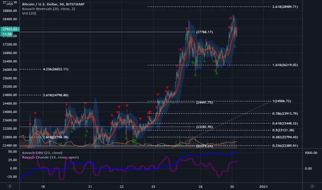The height and width of the screenshot is (190, 322).
Task: Click the 2.618(28989.71) Fibonacci label
Action: click(x=285, y=7)
